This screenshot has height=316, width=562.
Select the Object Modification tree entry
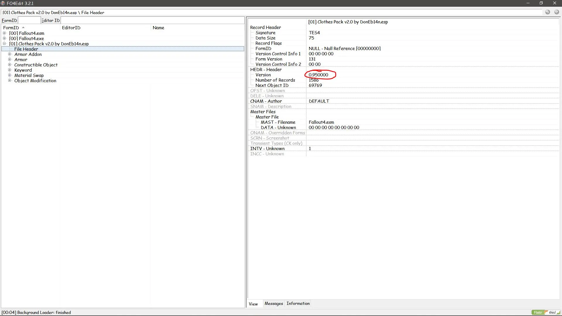pos(35,80)
